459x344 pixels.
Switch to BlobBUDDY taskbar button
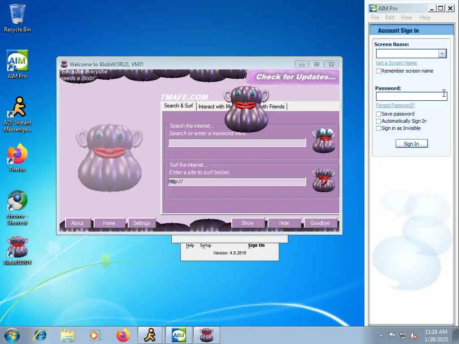pos(206,335)
